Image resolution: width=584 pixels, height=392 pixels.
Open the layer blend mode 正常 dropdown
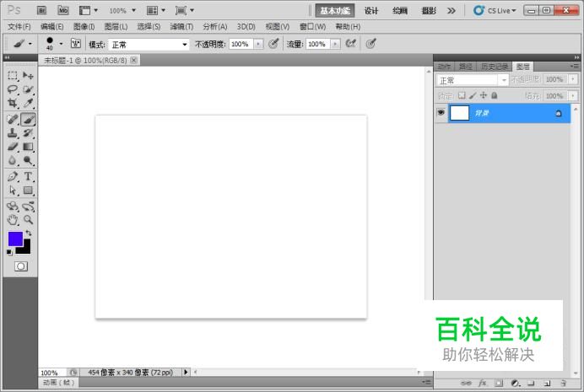pos(472,80)
